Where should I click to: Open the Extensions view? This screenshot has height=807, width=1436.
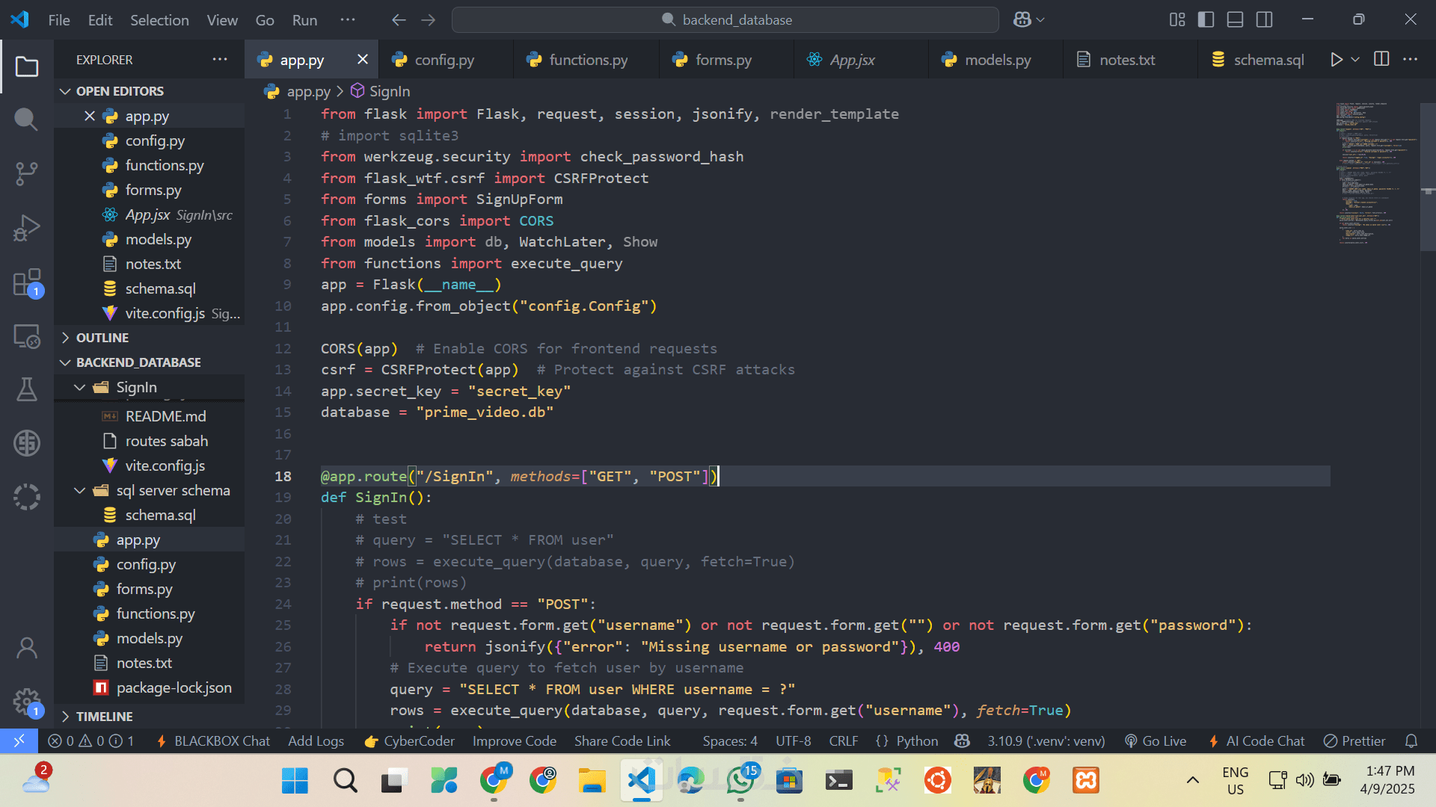26,283
